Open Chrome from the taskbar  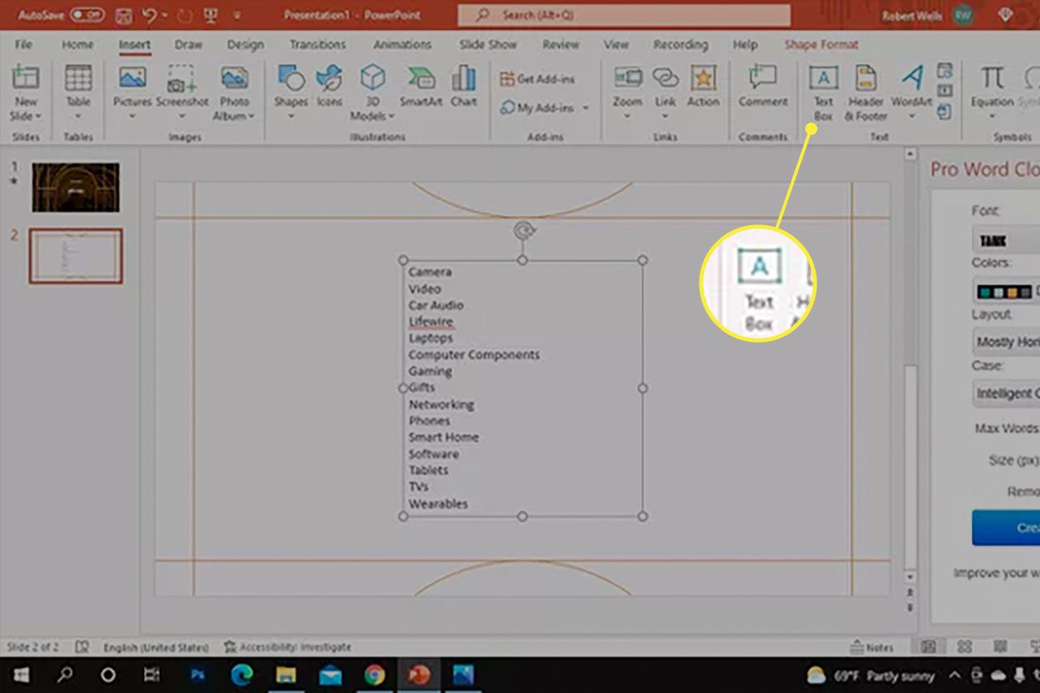375,675
